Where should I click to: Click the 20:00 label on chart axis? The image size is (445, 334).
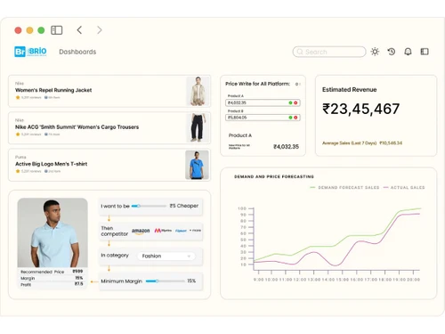click(413, 280)
